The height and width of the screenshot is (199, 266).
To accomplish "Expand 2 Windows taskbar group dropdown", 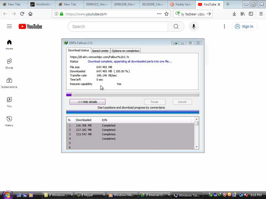I will (x=72, y=195).
